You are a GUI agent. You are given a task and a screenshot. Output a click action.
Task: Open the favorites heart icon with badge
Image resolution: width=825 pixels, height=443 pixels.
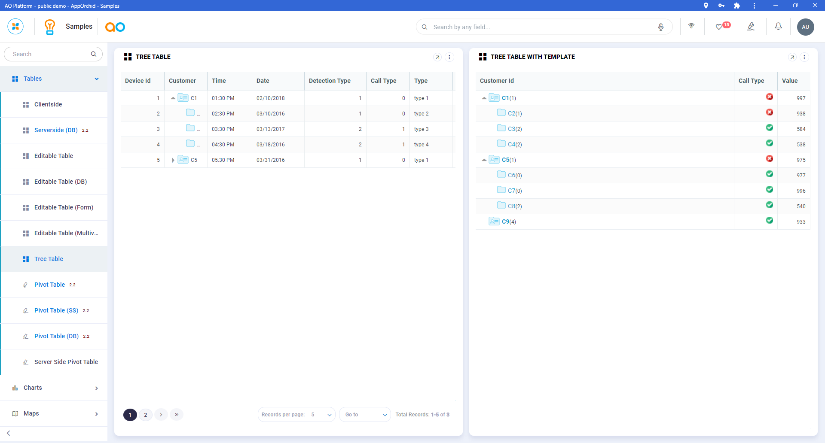point(719,27)
